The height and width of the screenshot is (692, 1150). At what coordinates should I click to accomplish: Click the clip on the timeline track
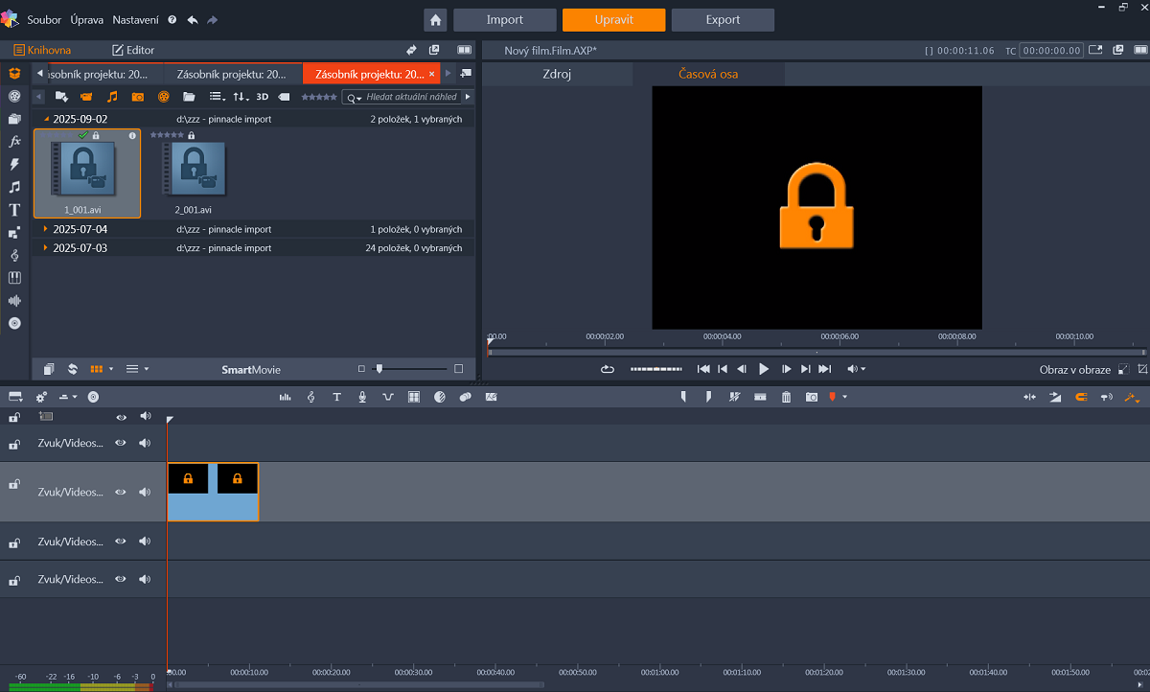coord(213,493)
